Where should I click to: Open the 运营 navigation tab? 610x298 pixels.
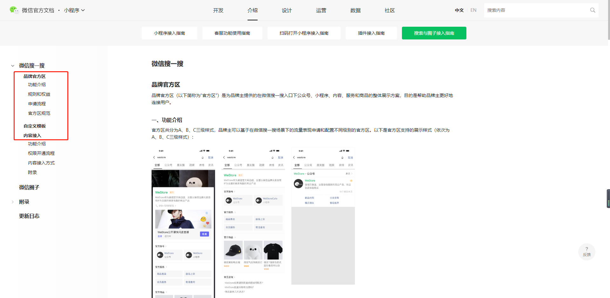[x=321, y=10]
